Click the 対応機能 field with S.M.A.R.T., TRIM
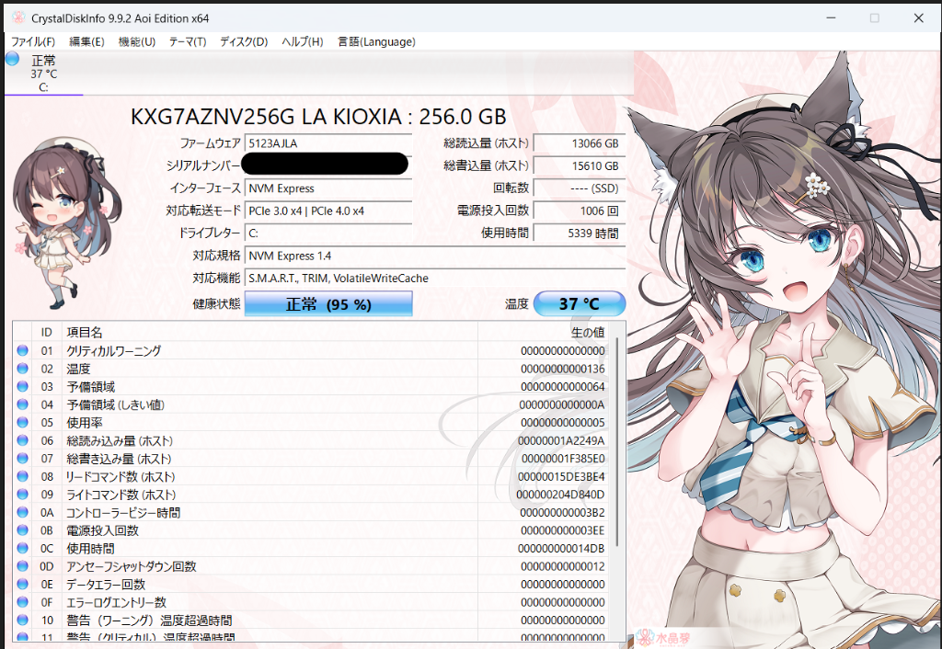 click(435, 278)
